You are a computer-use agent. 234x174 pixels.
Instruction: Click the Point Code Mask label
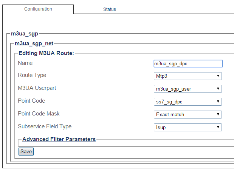point(39,114)
